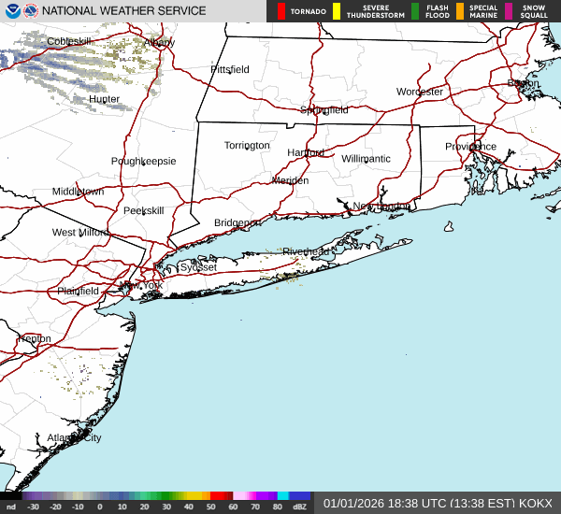Viewport: 561px width, 514px height.
Task: Click the Snow Squall legend label
Action: 535,11
